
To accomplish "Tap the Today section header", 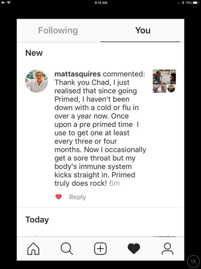I will 37,220.
